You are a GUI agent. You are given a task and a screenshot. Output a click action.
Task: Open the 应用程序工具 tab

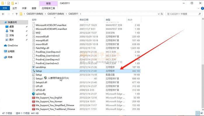pos(48,8)
